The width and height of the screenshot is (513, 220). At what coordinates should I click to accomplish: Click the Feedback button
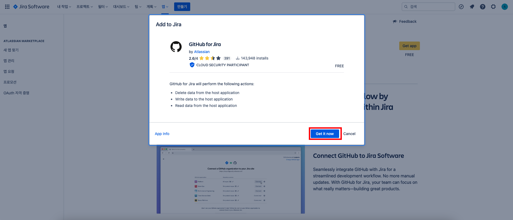coord(405,21)
